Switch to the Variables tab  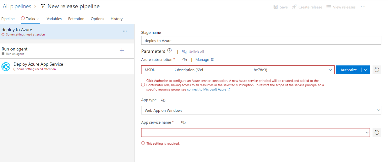(x=54, y=18)
